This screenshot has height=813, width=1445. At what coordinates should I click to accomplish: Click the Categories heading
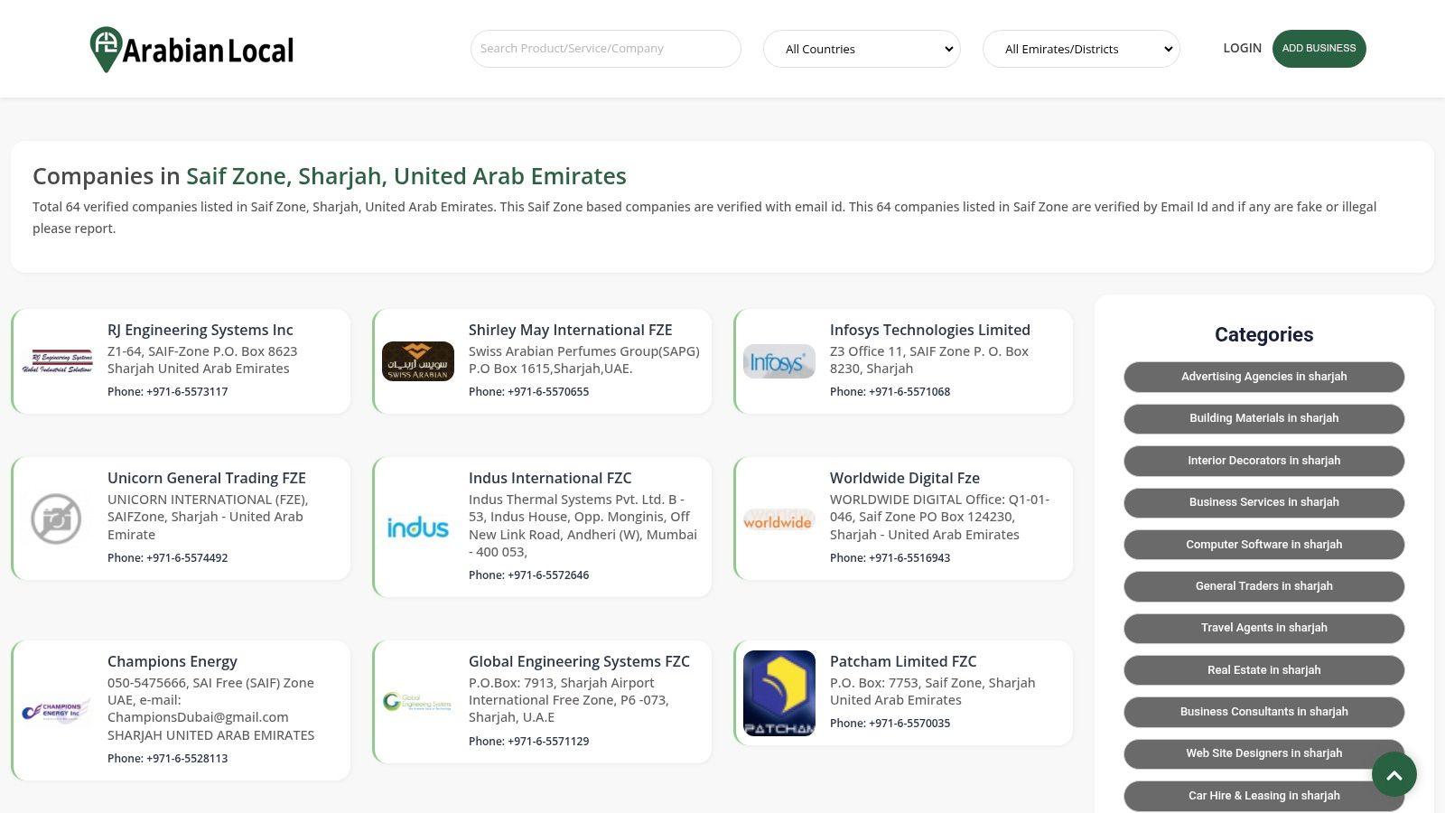coord(1263,335)
